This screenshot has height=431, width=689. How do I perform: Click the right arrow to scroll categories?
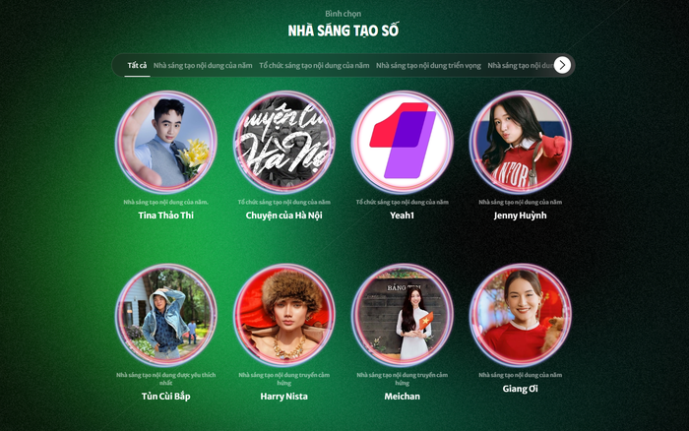[x=562, y=65]
